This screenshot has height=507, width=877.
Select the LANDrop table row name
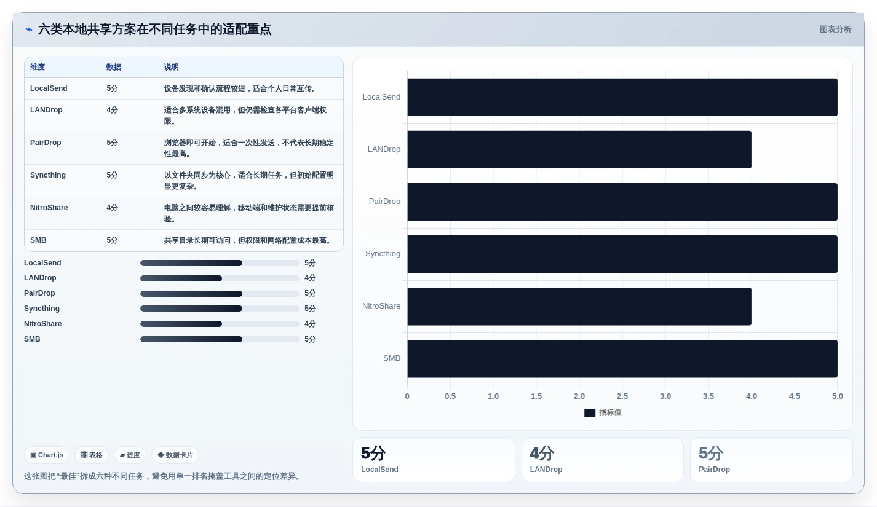[x=46, y=110]
